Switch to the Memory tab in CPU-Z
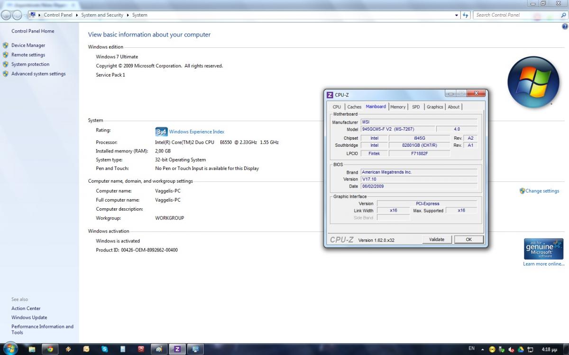 [398, 107]
